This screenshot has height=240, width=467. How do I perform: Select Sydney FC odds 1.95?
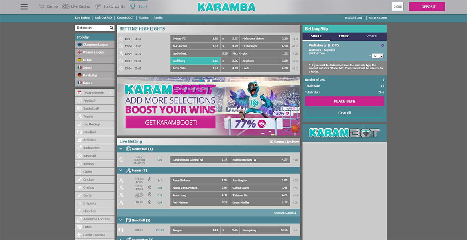196,39
